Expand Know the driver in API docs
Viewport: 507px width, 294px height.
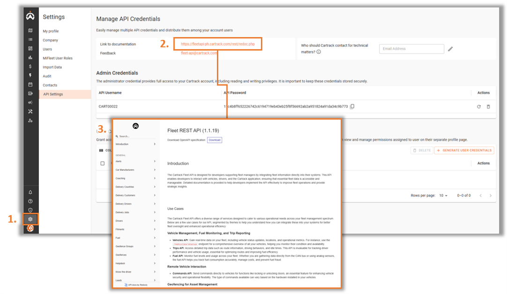136,272
